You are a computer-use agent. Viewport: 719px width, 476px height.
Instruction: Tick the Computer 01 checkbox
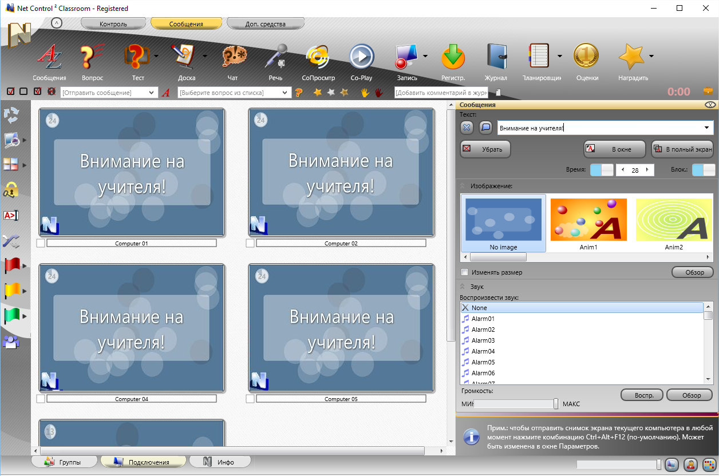point(40,243)
